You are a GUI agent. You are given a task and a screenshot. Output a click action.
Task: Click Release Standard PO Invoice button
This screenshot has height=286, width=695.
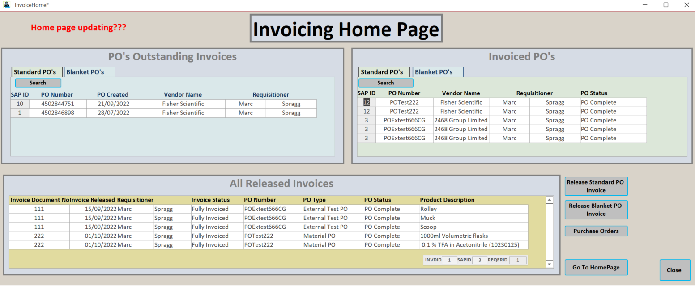[596, 186]
